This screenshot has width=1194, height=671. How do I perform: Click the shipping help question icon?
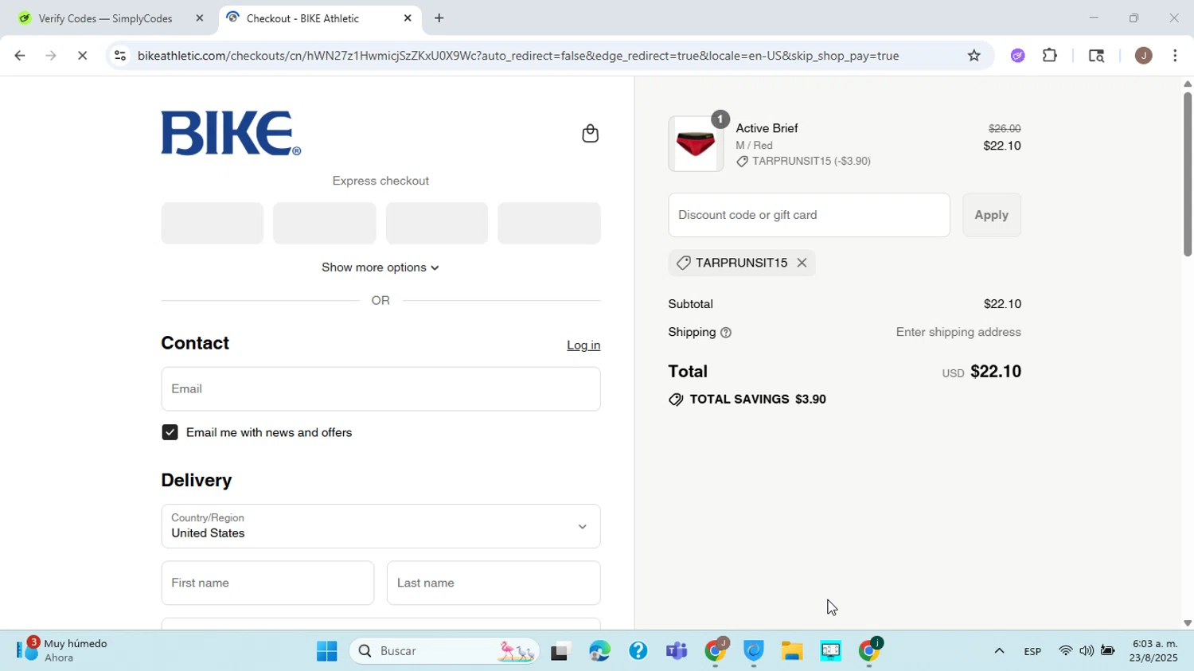(726, 333)
